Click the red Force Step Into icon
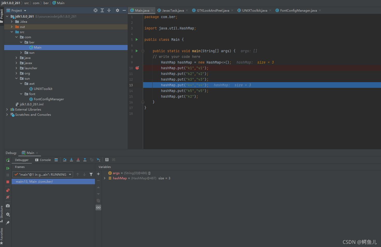 78,160
